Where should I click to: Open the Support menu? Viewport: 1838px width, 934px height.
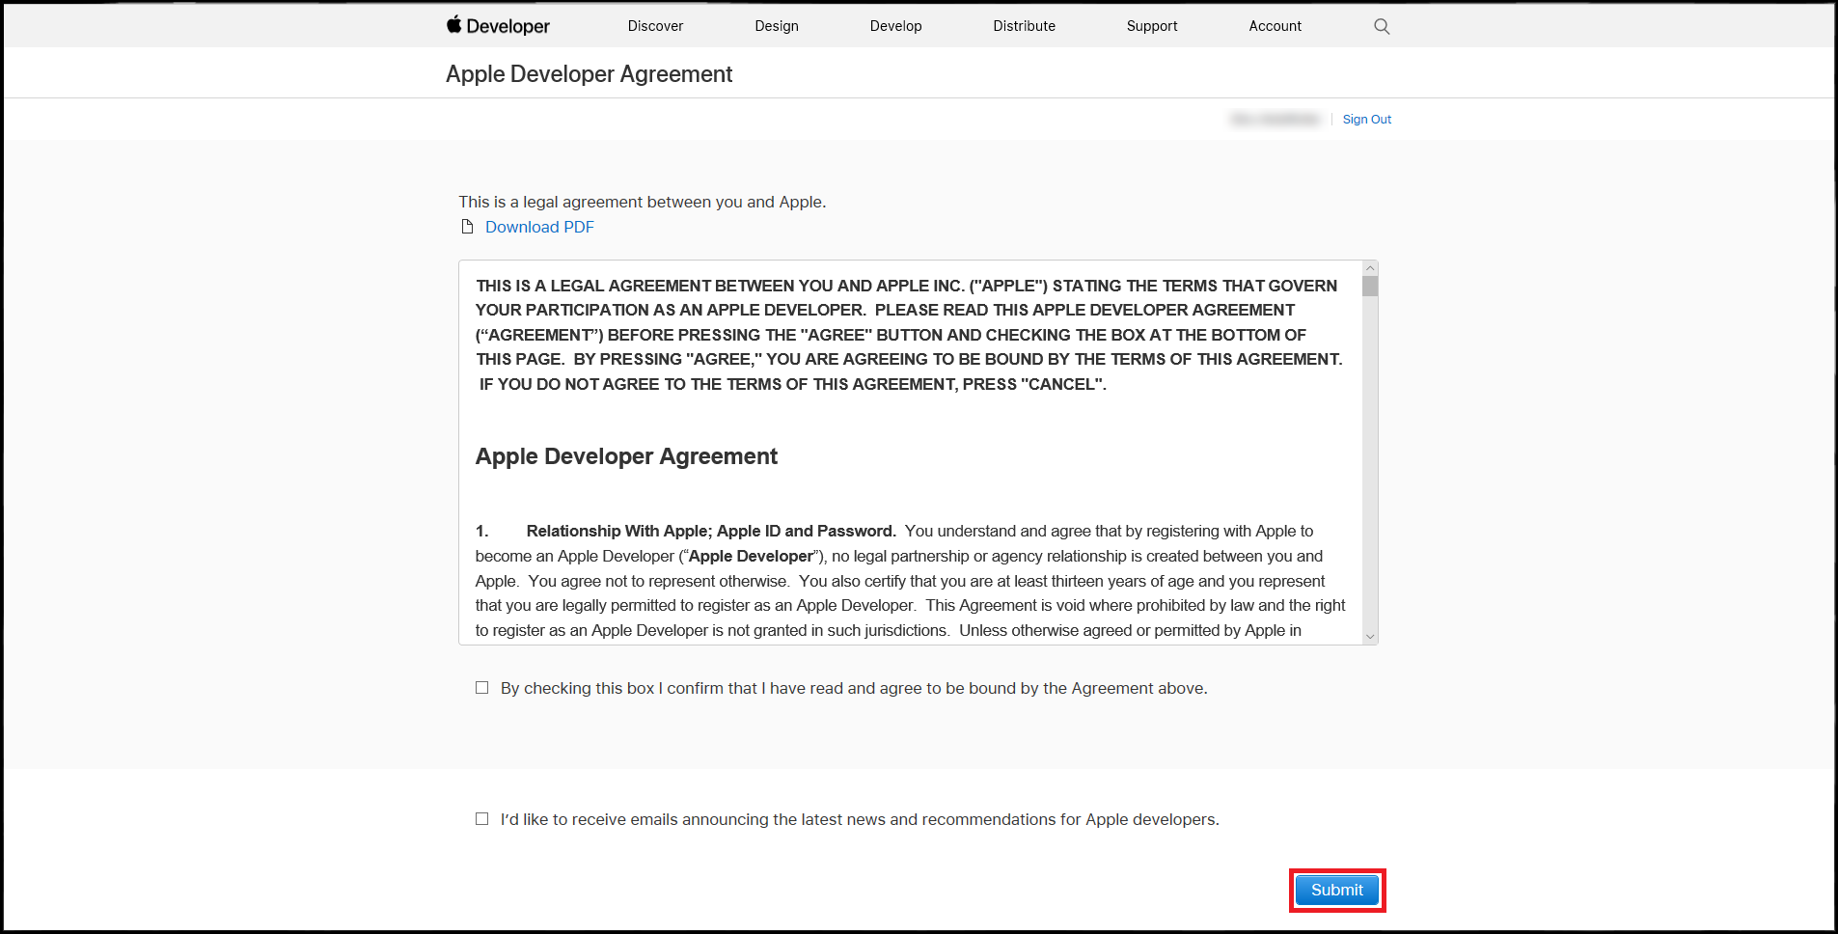1152,26
